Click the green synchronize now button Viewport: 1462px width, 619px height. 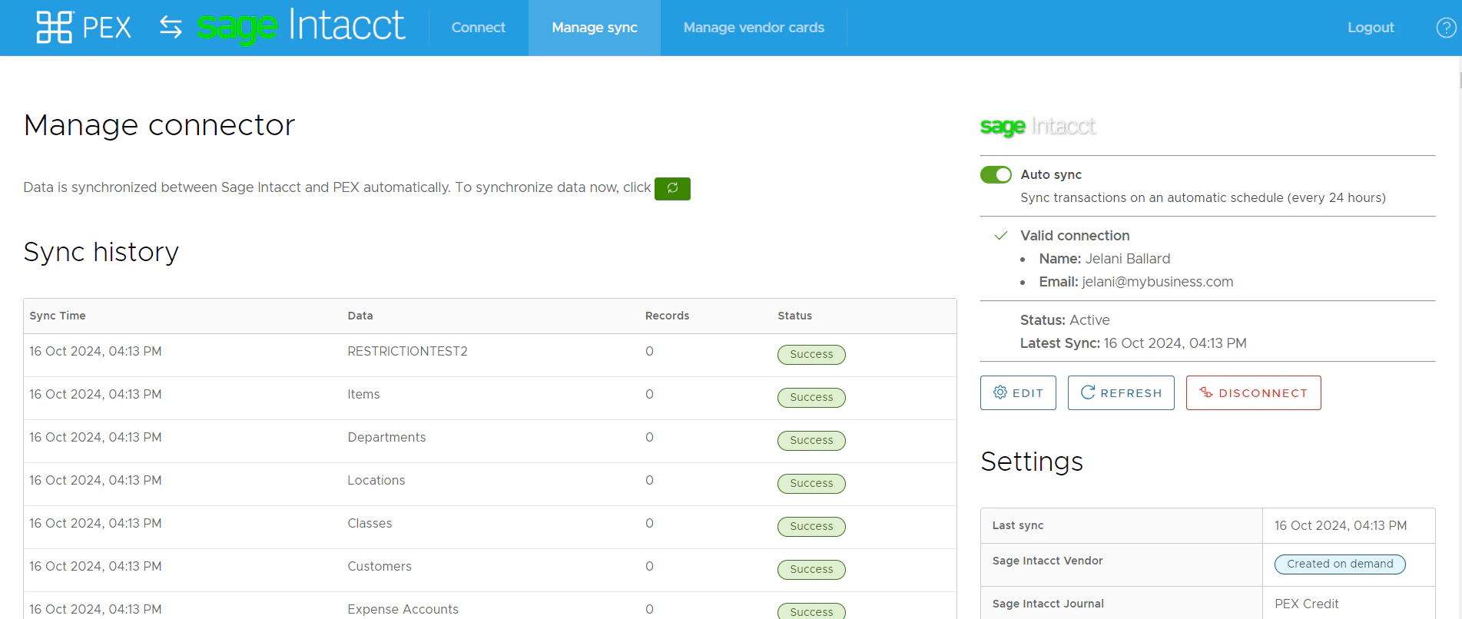672,188
